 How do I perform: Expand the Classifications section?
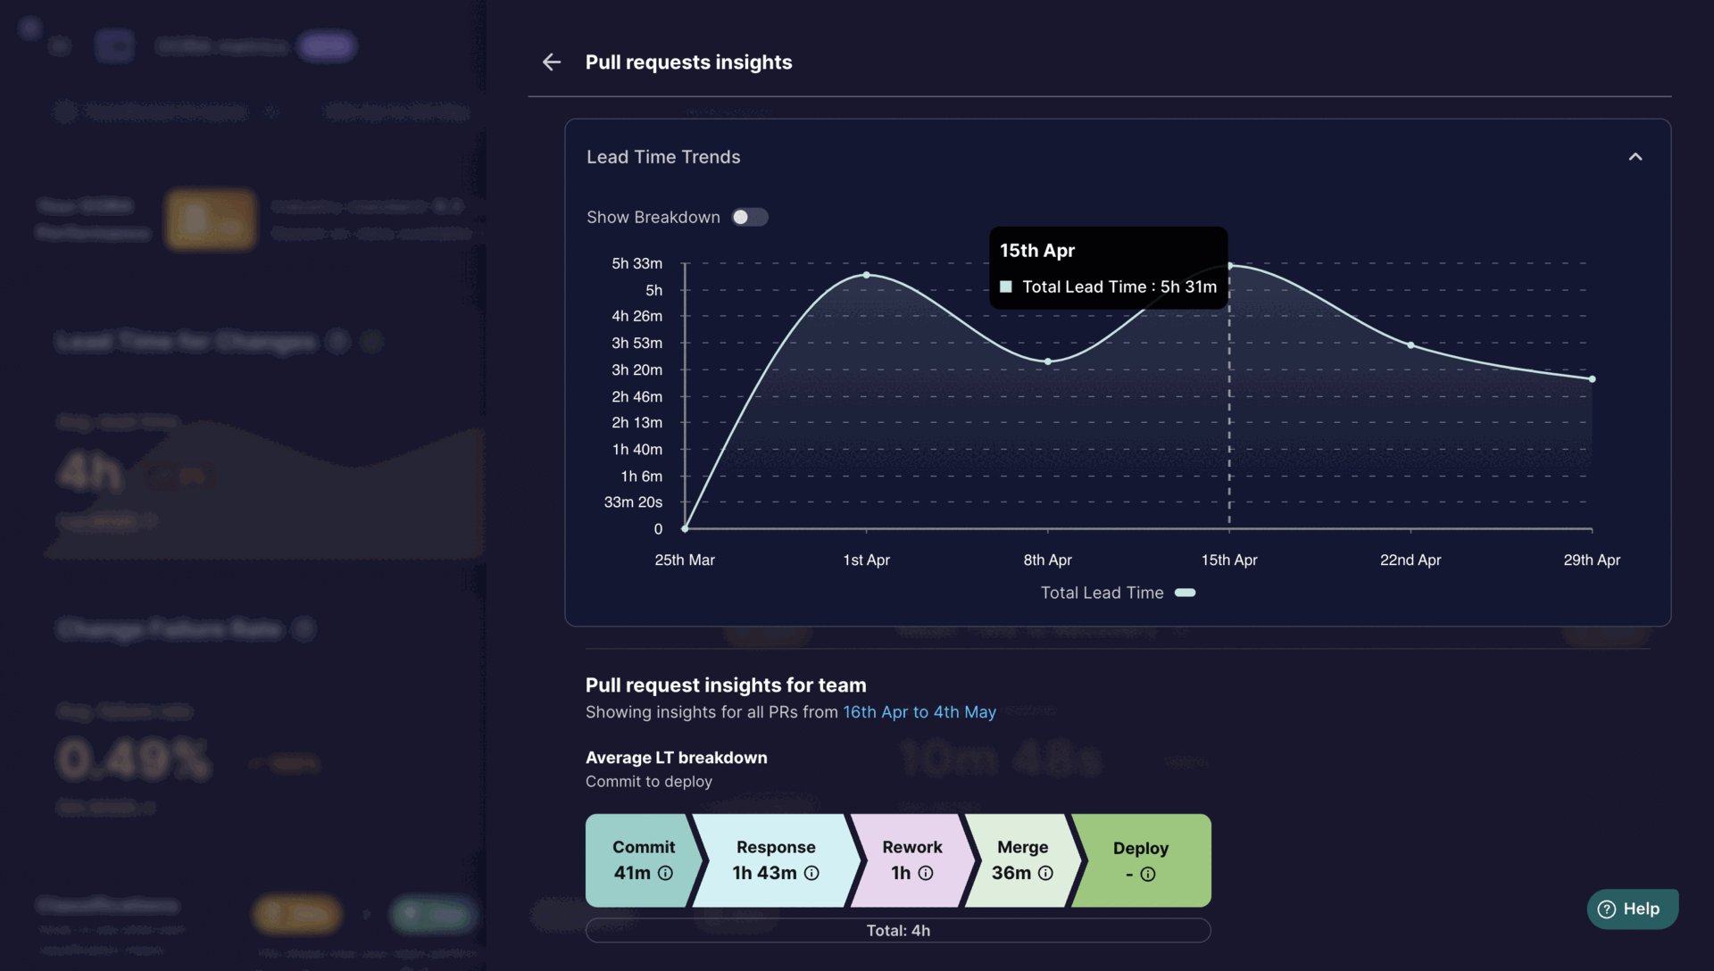[107, 905]
